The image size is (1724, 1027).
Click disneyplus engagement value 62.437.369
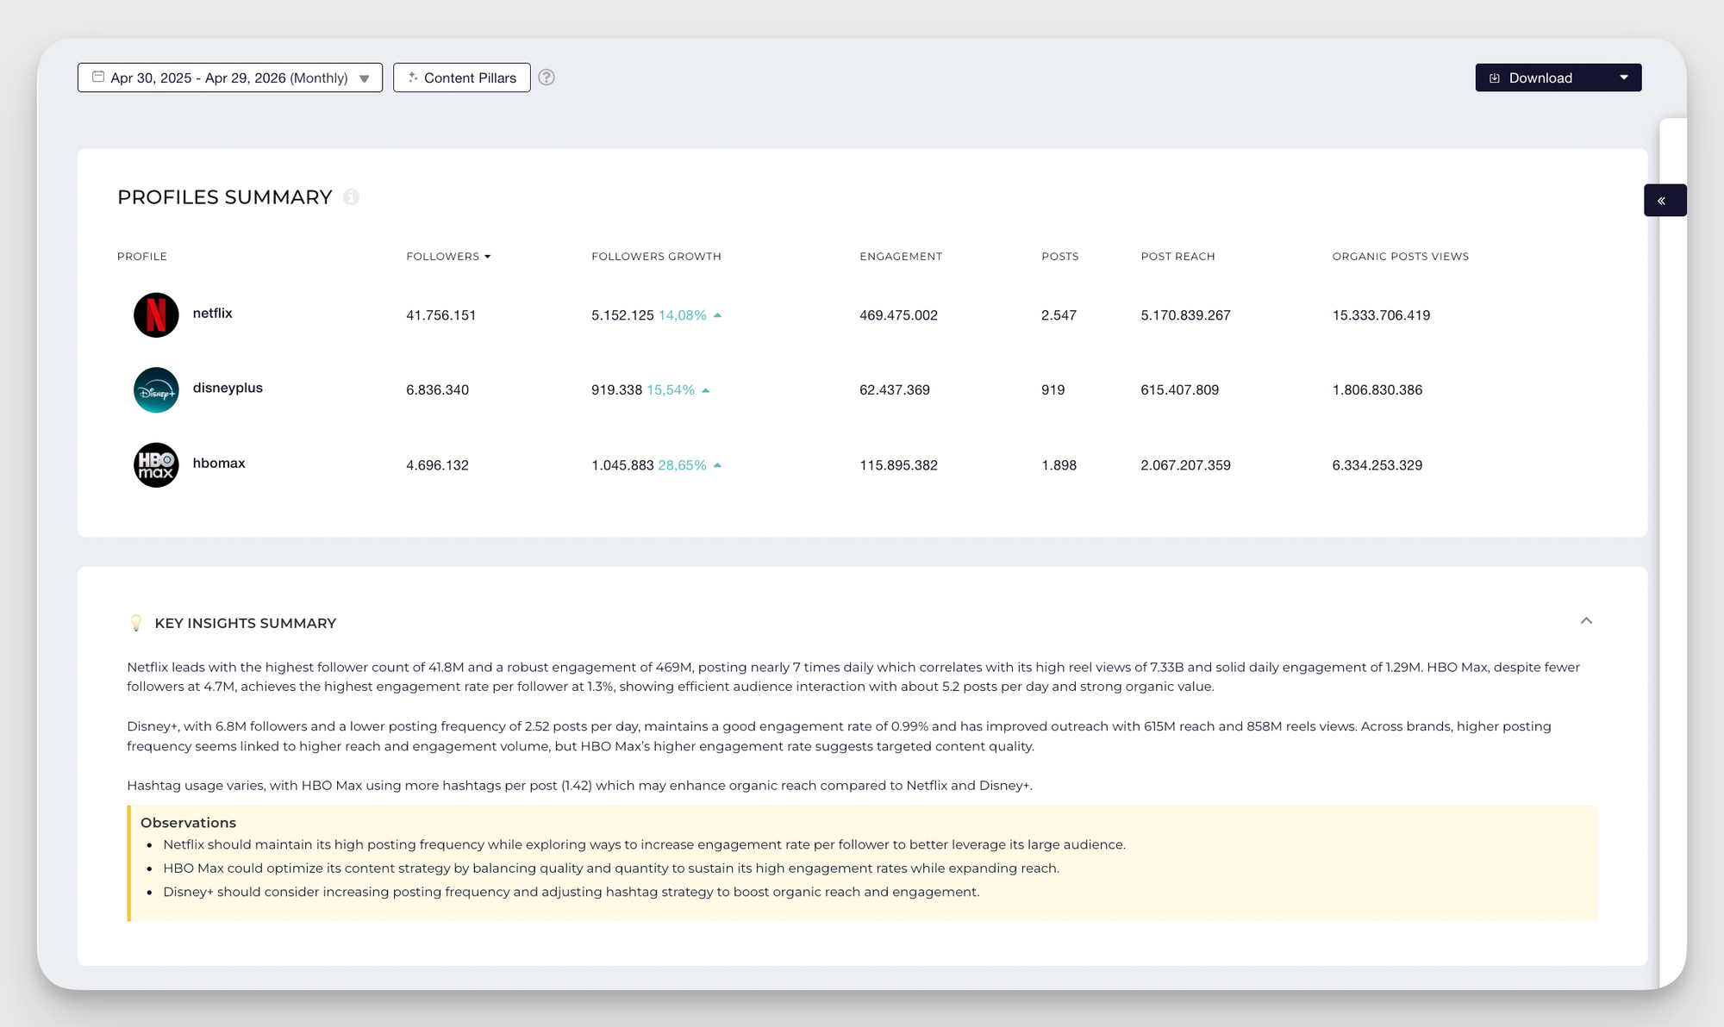tap(895, 390)
